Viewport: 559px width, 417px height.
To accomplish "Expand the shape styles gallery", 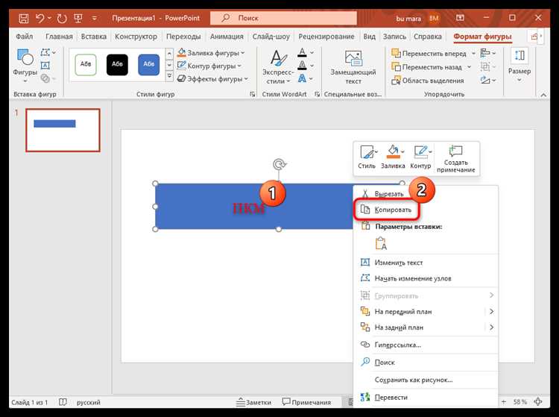I will (169, 76).
